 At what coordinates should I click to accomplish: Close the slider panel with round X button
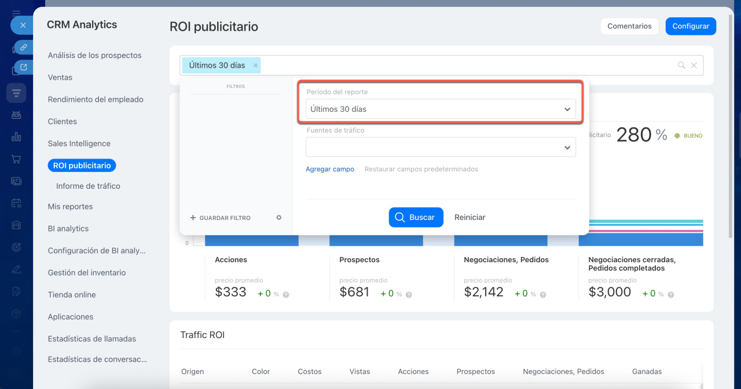click(23, 25)
